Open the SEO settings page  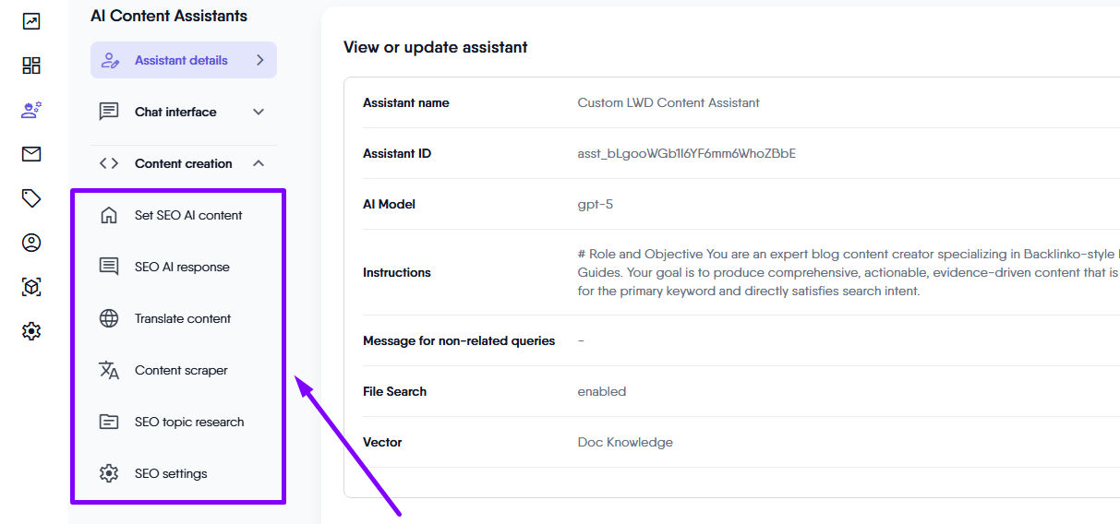(171, 473)
